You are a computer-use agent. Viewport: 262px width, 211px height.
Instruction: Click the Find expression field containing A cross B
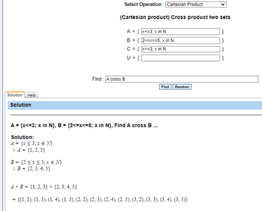pos(182,79)
